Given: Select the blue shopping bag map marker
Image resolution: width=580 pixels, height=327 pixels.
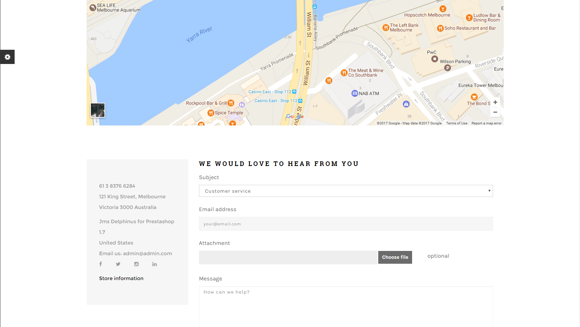Looking at the screenshot, I should click(x=406, y=104).
